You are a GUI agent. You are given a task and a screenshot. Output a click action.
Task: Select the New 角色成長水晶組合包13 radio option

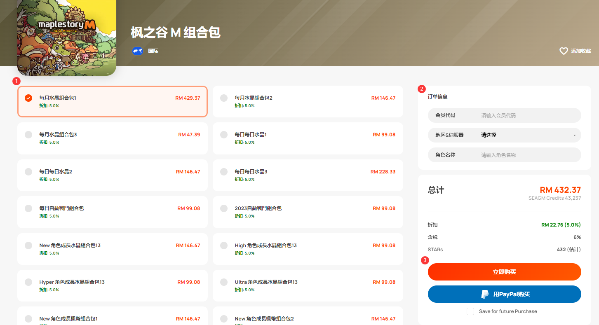click(28, 246)
